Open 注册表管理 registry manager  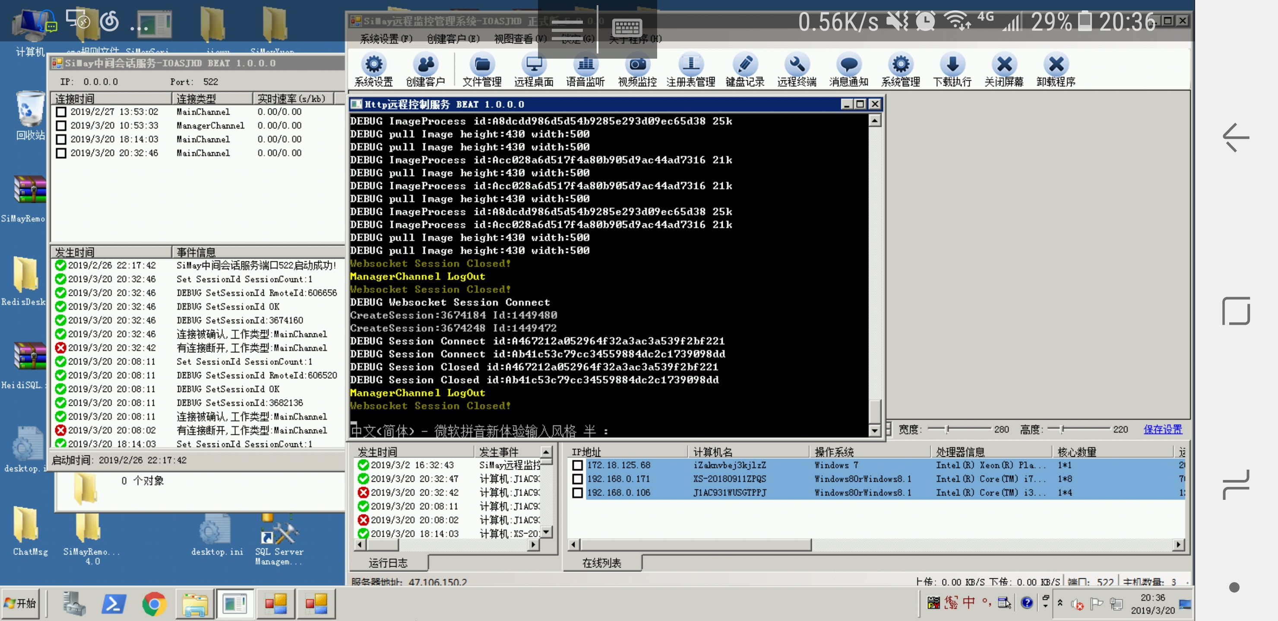(691, 70)
